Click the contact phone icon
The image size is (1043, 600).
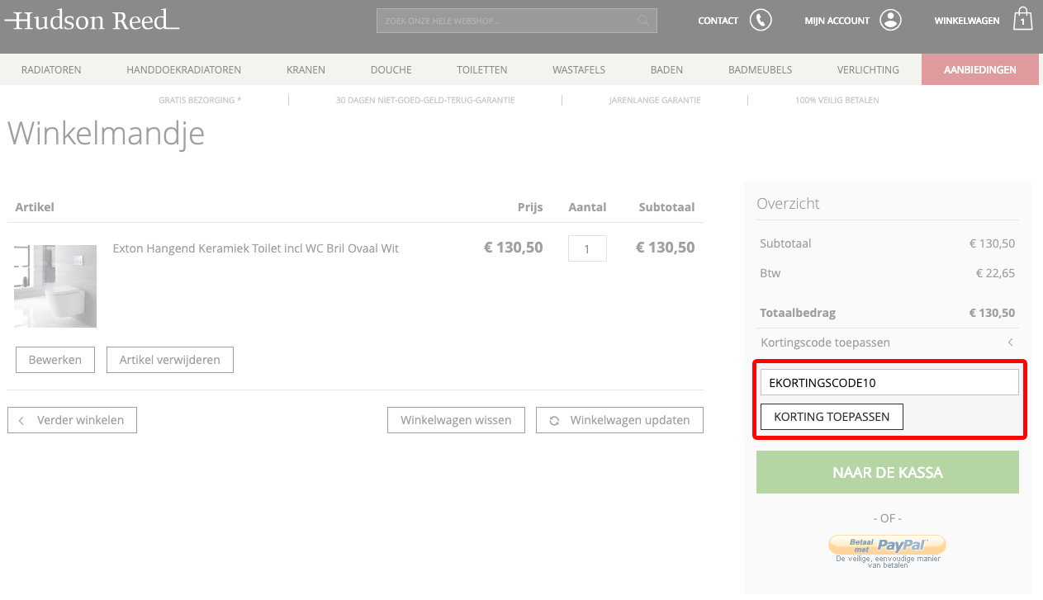tap(761, 20)
